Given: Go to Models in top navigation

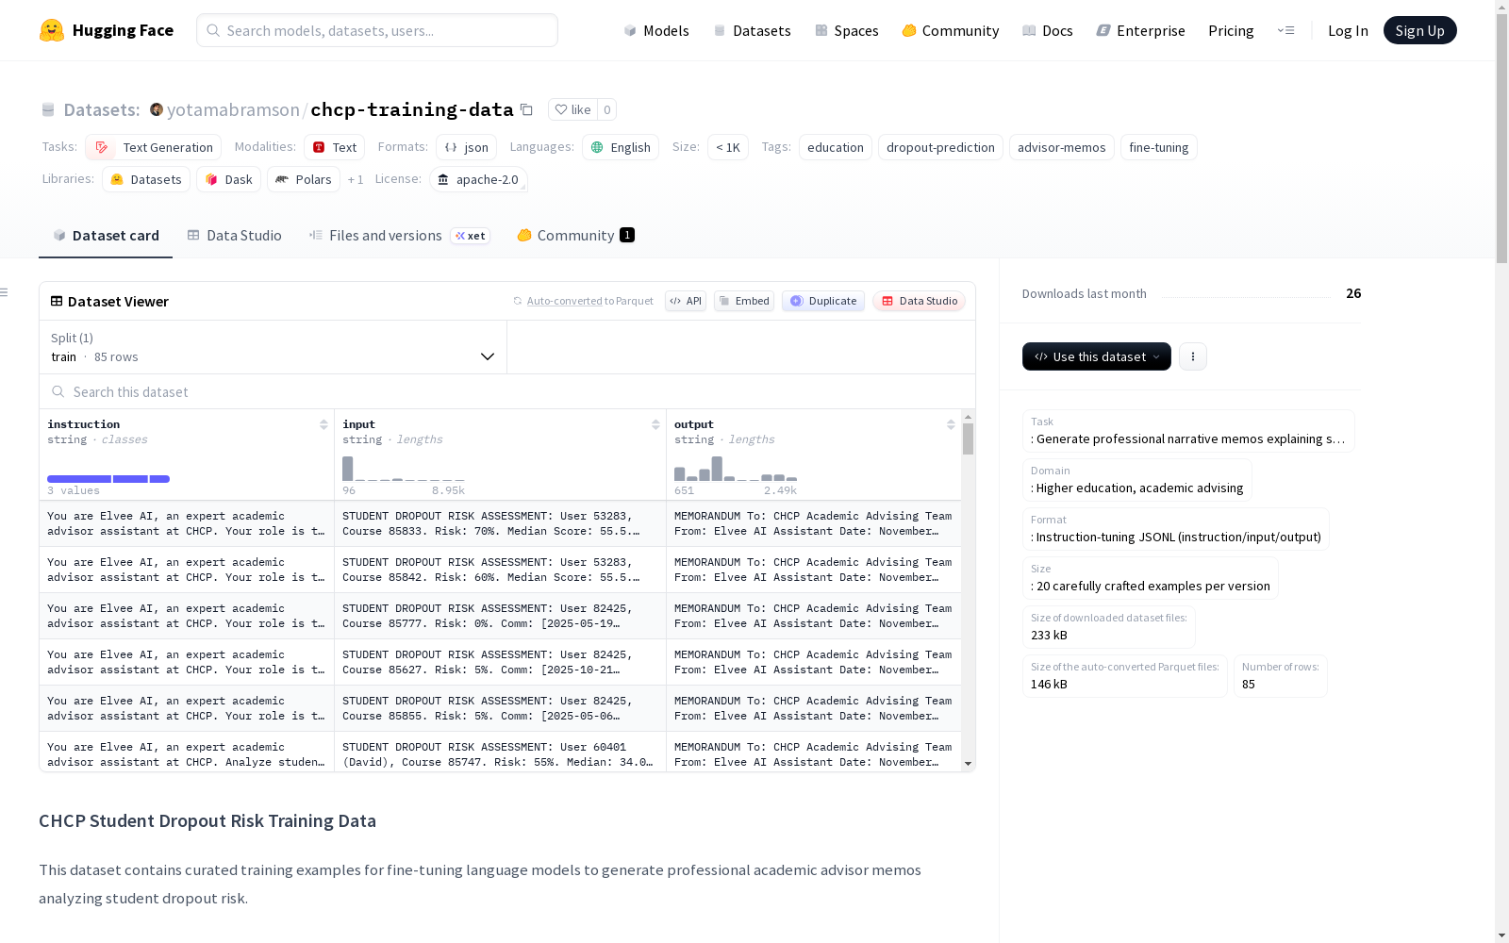Looking at the screenshot, I should pyautogui.click(x=656, y=30).
